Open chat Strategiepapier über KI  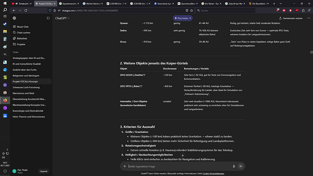coord(29,58)
